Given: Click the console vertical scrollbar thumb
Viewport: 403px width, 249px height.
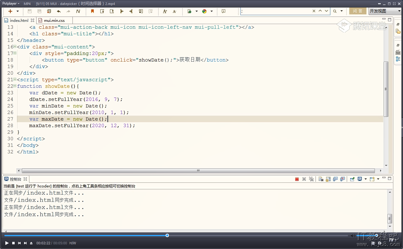Looking at the screenshot, I should point(390,218).
